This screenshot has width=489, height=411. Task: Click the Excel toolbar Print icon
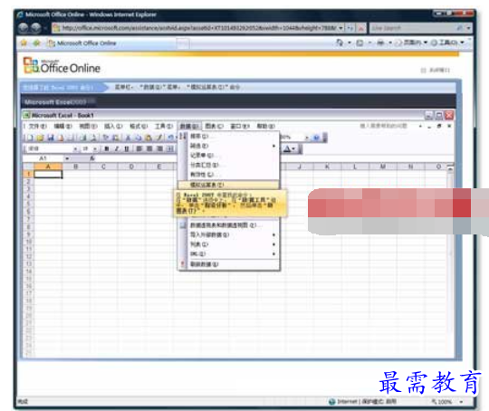tap(82, 138)
